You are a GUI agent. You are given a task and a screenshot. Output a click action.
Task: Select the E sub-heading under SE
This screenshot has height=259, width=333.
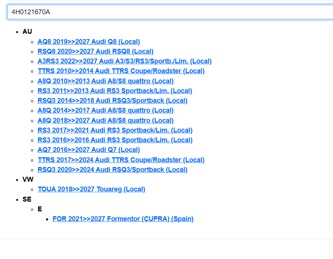pyautogui.click(x=40, y=209)
